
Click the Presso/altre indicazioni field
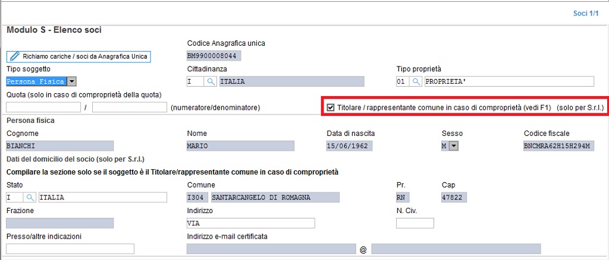click(x=70, y=249)
